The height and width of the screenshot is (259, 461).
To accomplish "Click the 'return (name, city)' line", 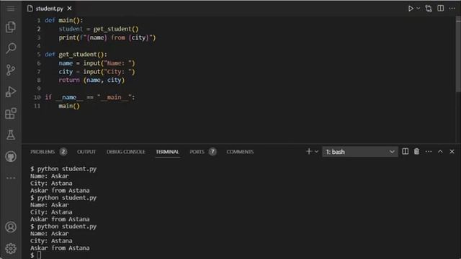I will [x=91, y=80].
